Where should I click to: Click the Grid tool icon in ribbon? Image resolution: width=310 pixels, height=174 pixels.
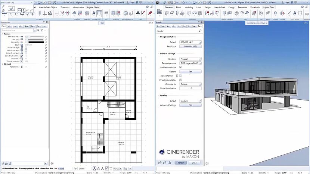(x=106, y=13)
